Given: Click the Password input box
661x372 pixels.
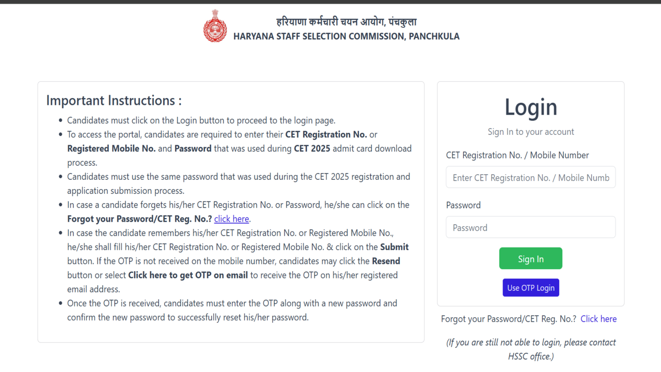Looking at the screenshot, I should (530, 227).
